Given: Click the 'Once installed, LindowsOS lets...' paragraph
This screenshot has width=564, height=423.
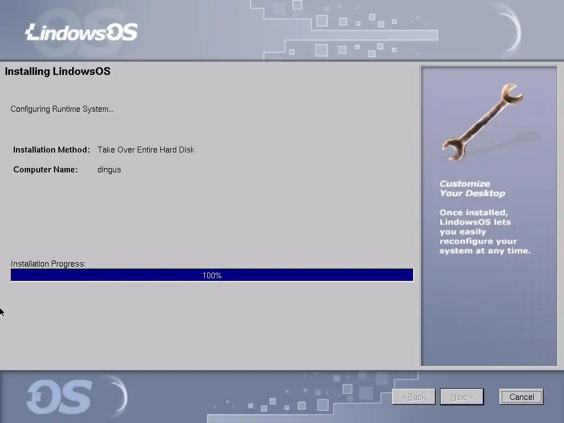Looking at the screenshot, I should 485,232.
